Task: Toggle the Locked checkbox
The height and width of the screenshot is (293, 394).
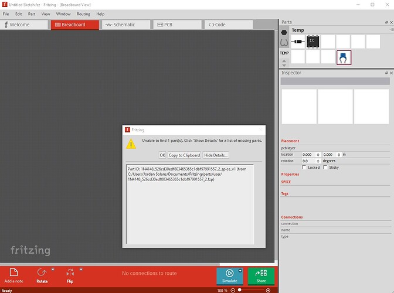Action: [x=304, y=167]
